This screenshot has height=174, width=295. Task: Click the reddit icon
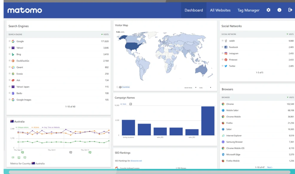point(226,41)
